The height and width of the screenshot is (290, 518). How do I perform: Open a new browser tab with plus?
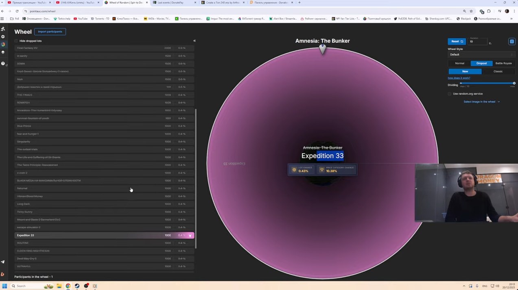click(x=299, y=2)
